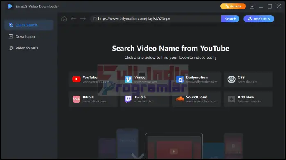Click 'Add new website' text

pyautogui.click(x=250, y=102)
